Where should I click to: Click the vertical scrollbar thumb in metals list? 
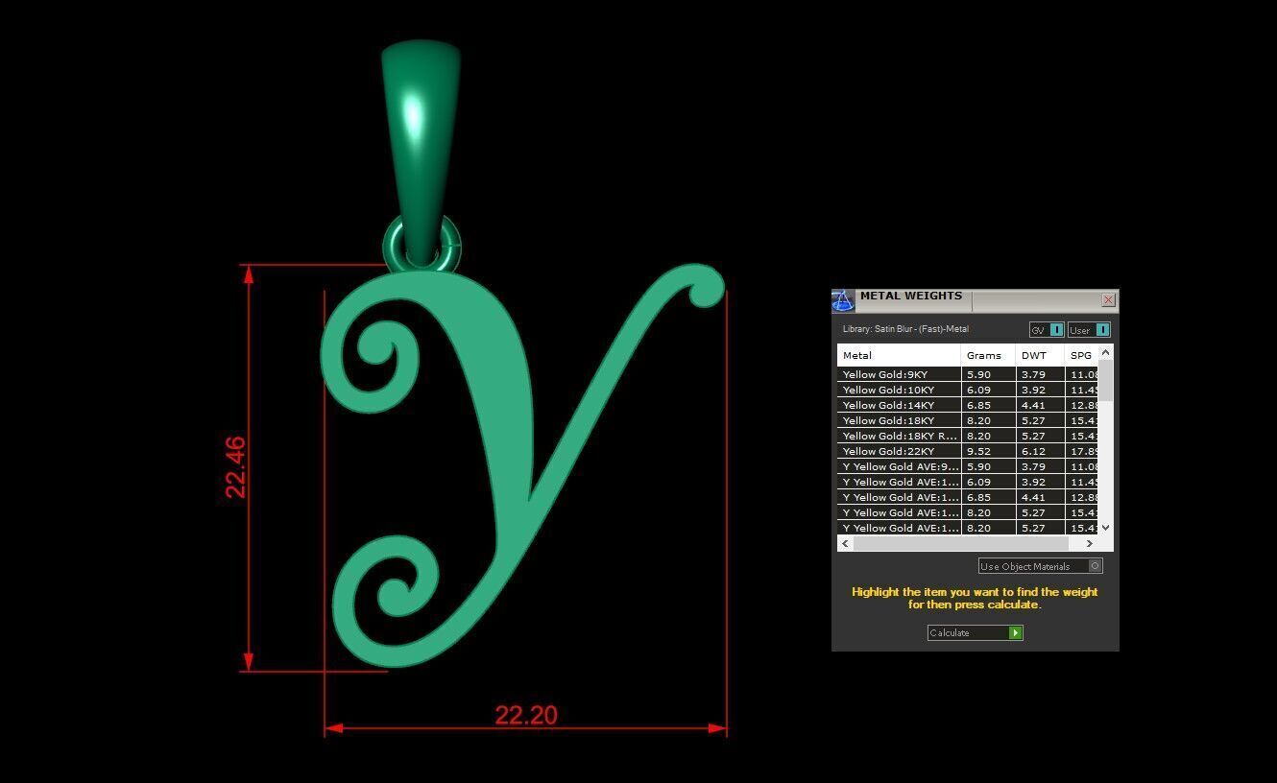point(1105,381)
